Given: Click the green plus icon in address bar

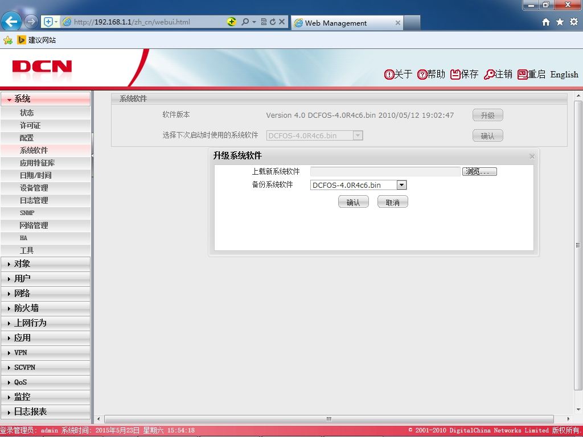Looking at the screenshot, I should pyautogui.click(x=232, y=22).
